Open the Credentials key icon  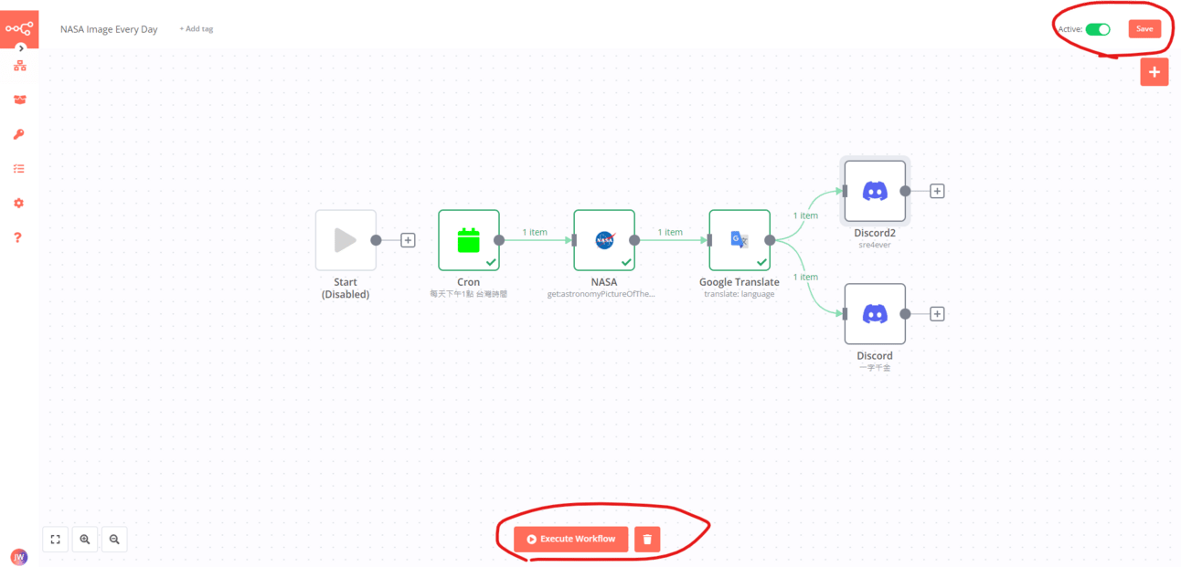[19, 134]
